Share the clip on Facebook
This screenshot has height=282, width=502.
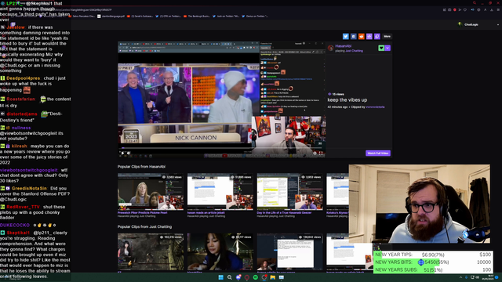coord(354,37)
